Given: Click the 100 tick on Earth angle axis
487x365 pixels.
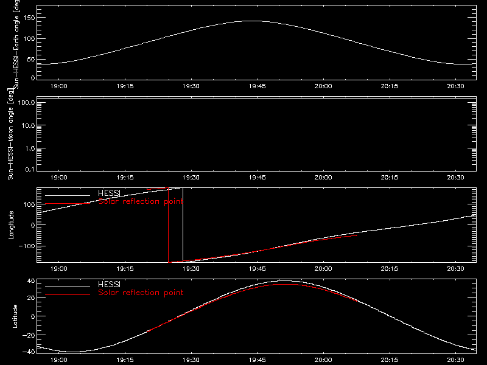Looking at the screenshot, I should point(29,39).
